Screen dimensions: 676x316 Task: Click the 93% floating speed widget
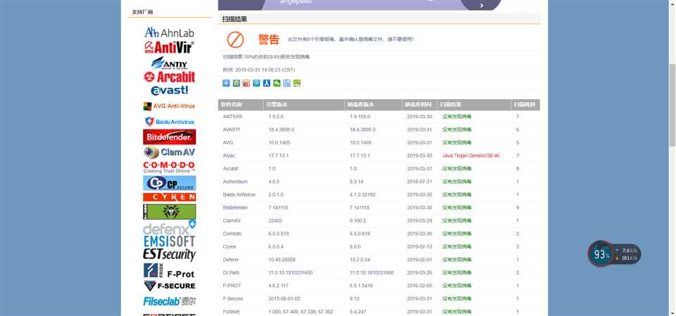coord(614,254)
